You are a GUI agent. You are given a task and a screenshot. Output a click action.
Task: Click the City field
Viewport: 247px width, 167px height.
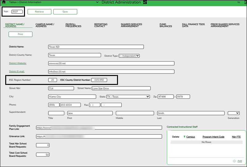click(72, 97)
